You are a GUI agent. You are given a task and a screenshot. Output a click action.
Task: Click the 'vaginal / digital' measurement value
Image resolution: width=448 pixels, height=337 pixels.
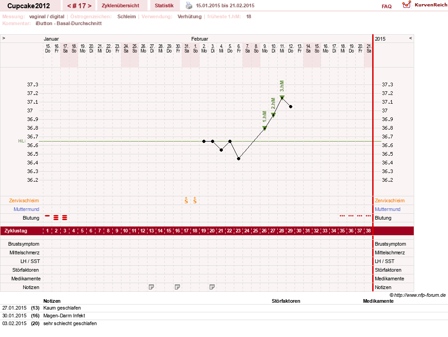[x=47, y=16]
